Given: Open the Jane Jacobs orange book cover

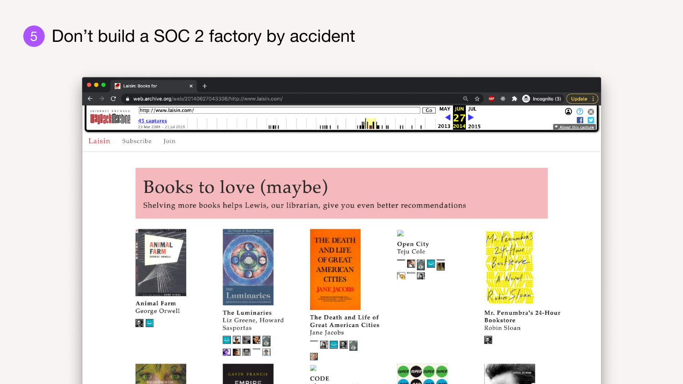Looking at the screenshot, I should pyautogui.click(x=335, y=269).
